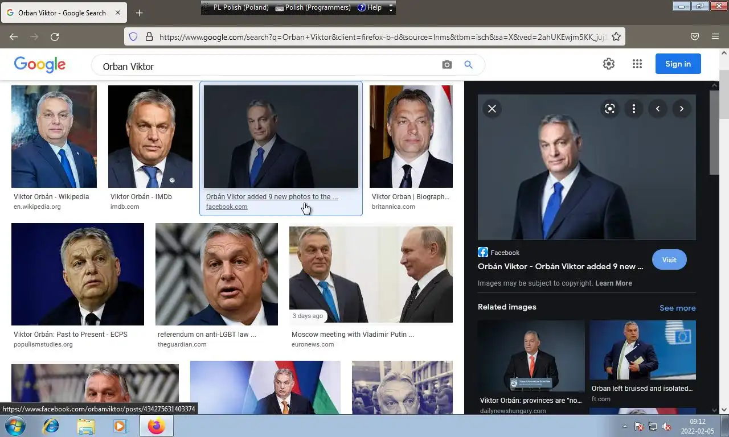The width and height of the screenshot is (729, 437).
Task: Open language bar options dropdown arrow
Action: click(391, 10)
